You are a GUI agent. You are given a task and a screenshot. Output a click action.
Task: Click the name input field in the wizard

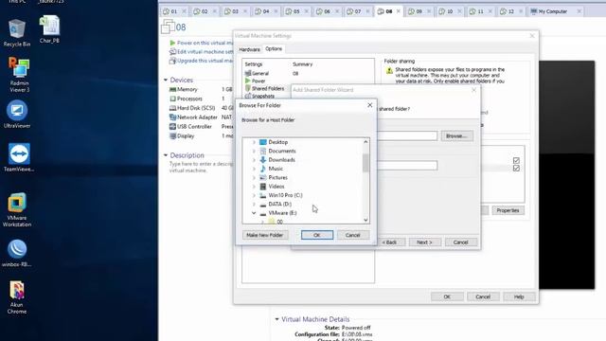[407, 166]
